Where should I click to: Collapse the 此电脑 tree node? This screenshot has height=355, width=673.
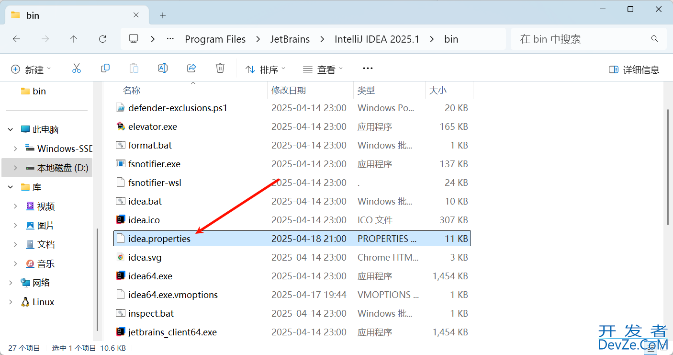point(11,130)
